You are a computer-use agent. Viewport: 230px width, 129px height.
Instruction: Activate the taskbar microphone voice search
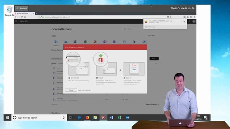[x=64, y=118]
